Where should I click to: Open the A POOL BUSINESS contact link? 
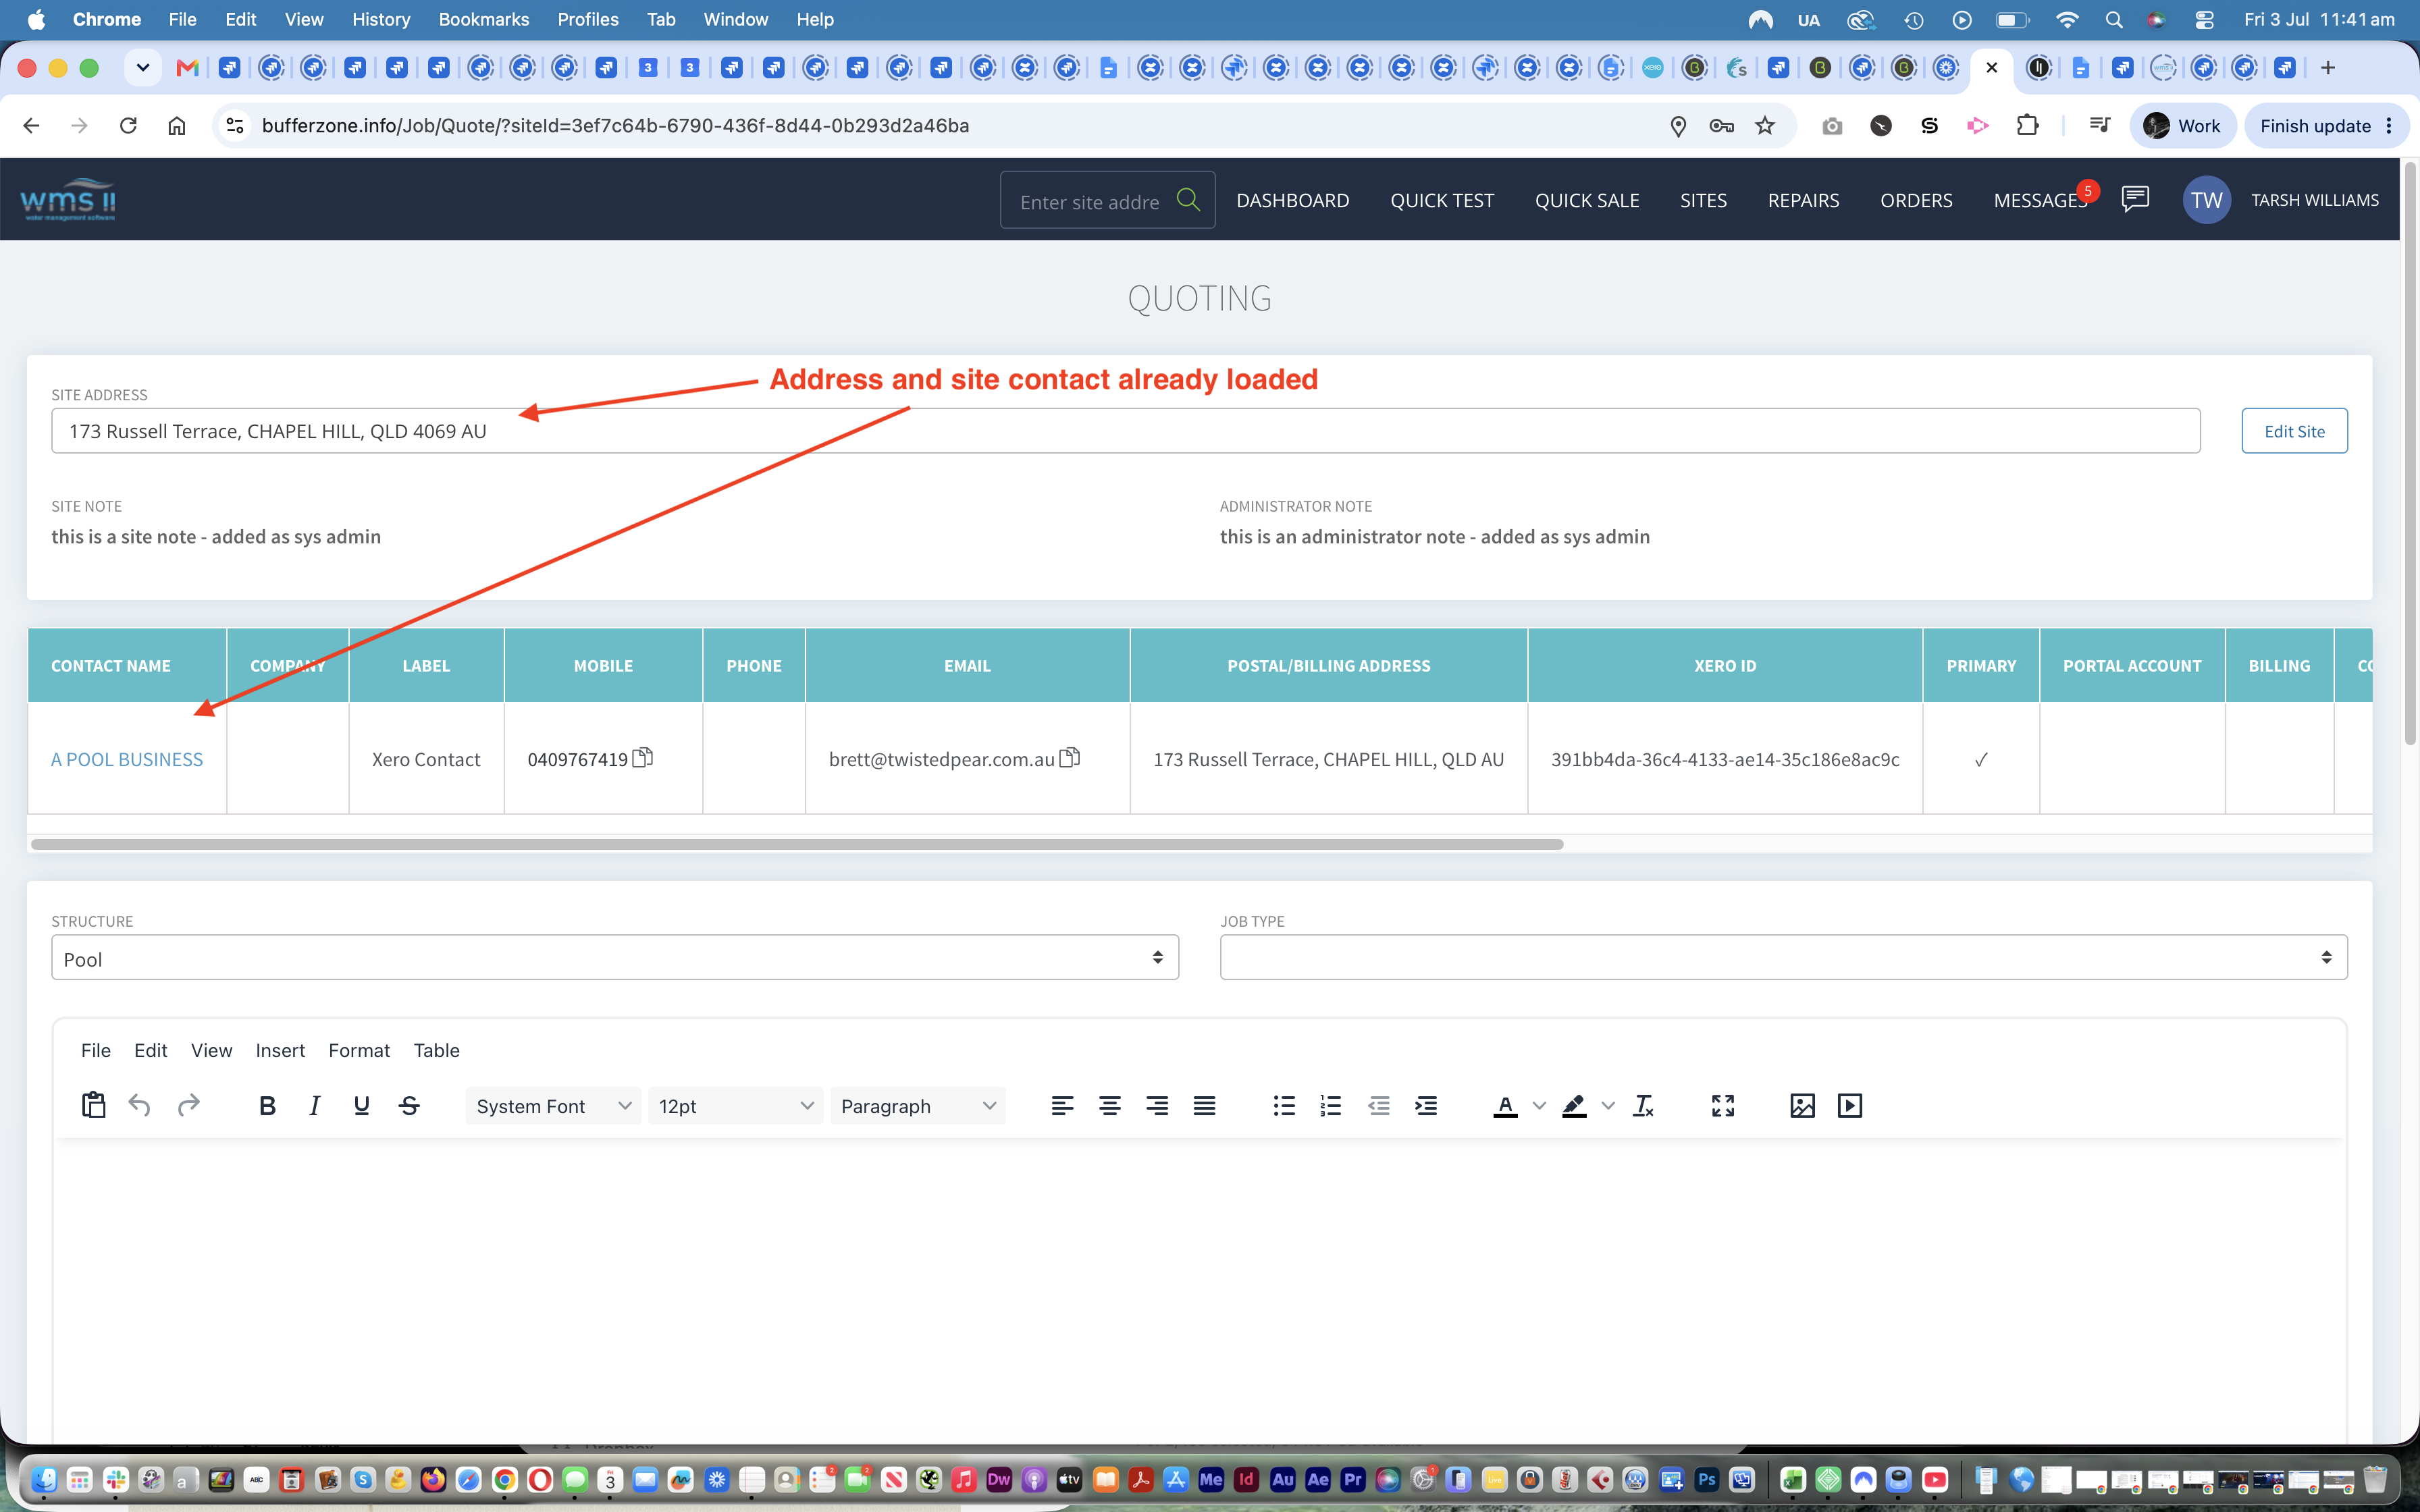[127, 759]
